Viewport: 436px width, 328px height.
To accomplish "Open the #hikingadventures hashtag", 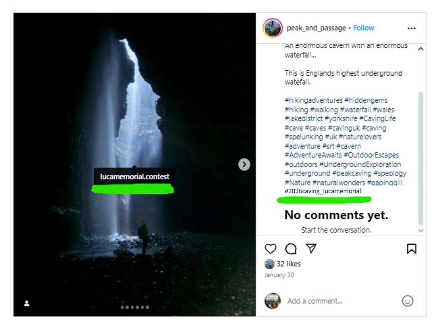I will click(314, 100).
